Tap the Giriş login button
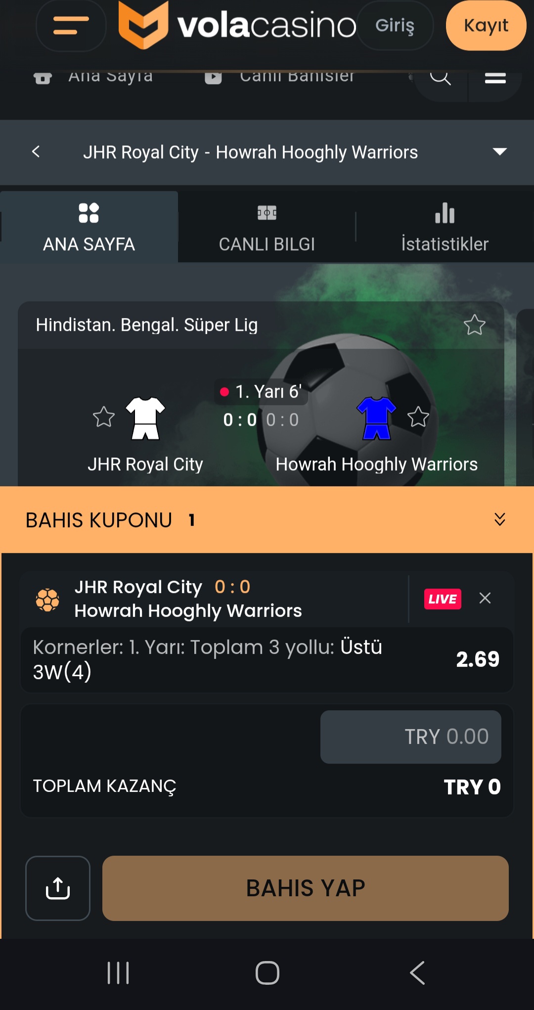 [395, 25]
